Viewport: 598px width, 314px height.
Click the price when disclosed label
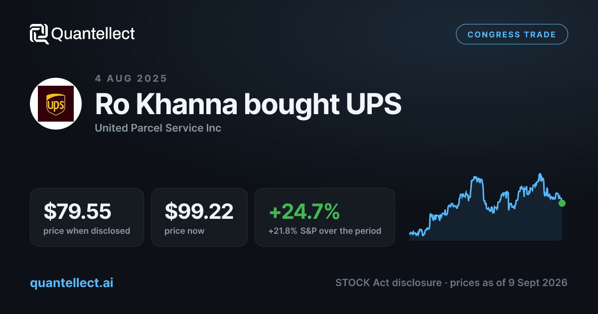pyautogui.click(x=87, y=231)
